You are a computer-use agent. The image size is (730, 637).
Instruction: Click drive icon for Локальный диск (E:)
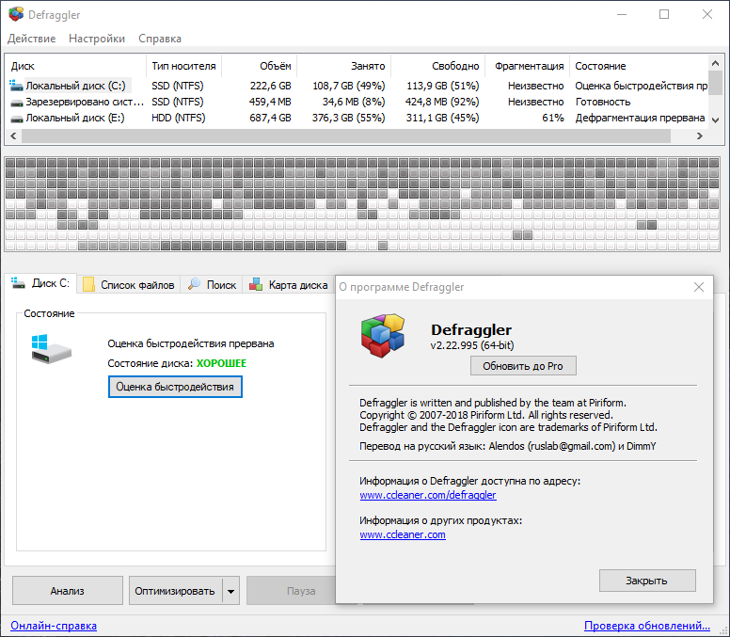pyautogui.click(x=17, y=119)
